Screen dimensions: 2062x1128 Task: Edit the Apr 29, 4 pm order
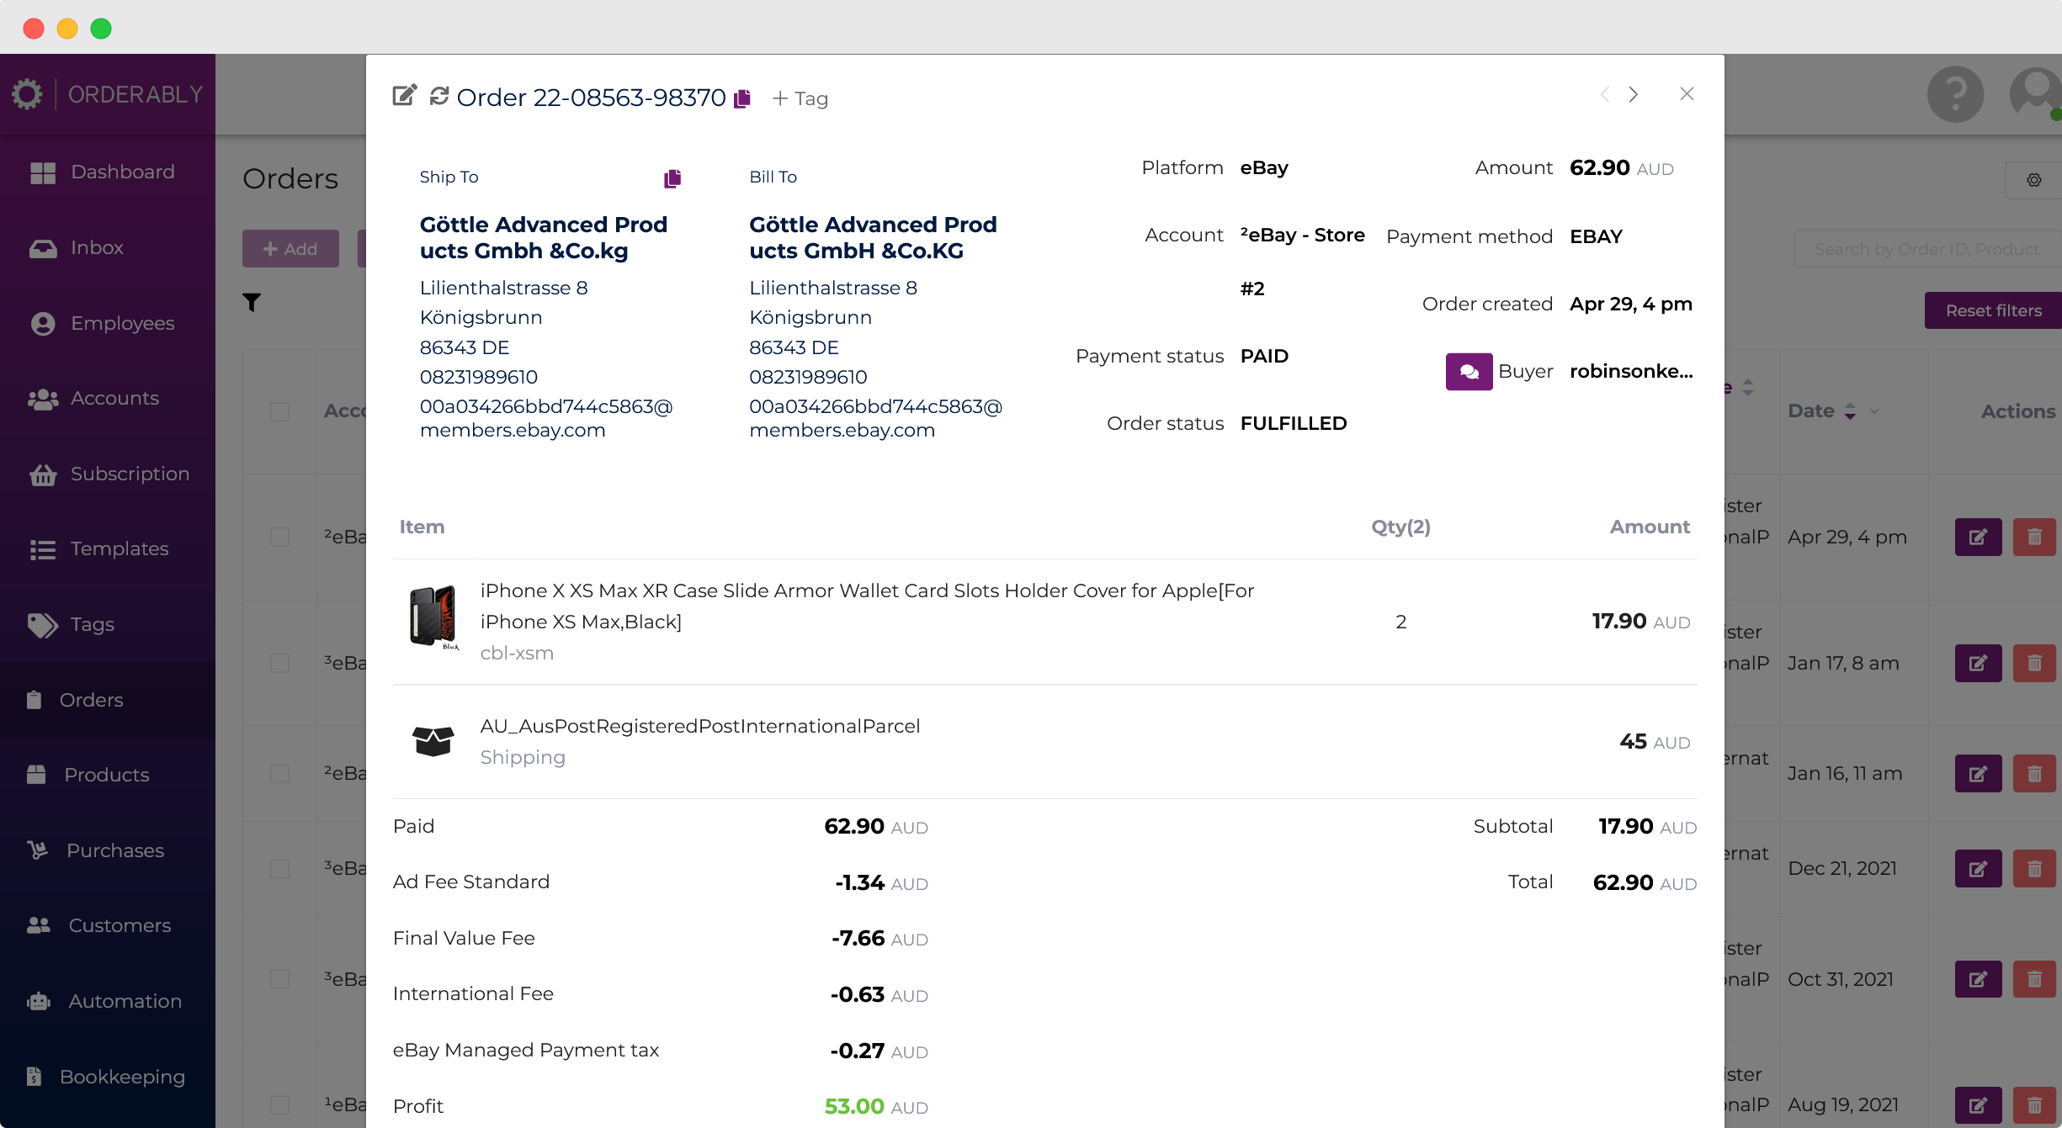(x=1978, y=537)
